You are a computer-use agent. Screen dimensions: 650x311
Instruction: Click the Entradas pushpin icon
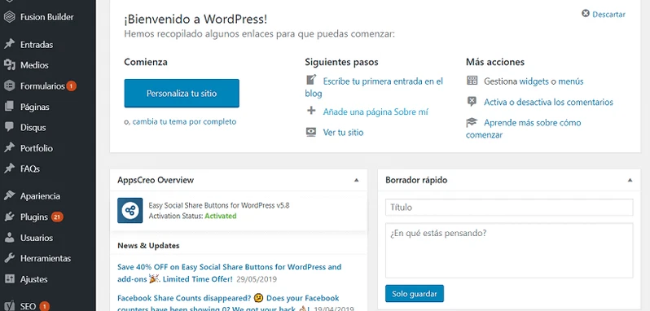[9, 44]
